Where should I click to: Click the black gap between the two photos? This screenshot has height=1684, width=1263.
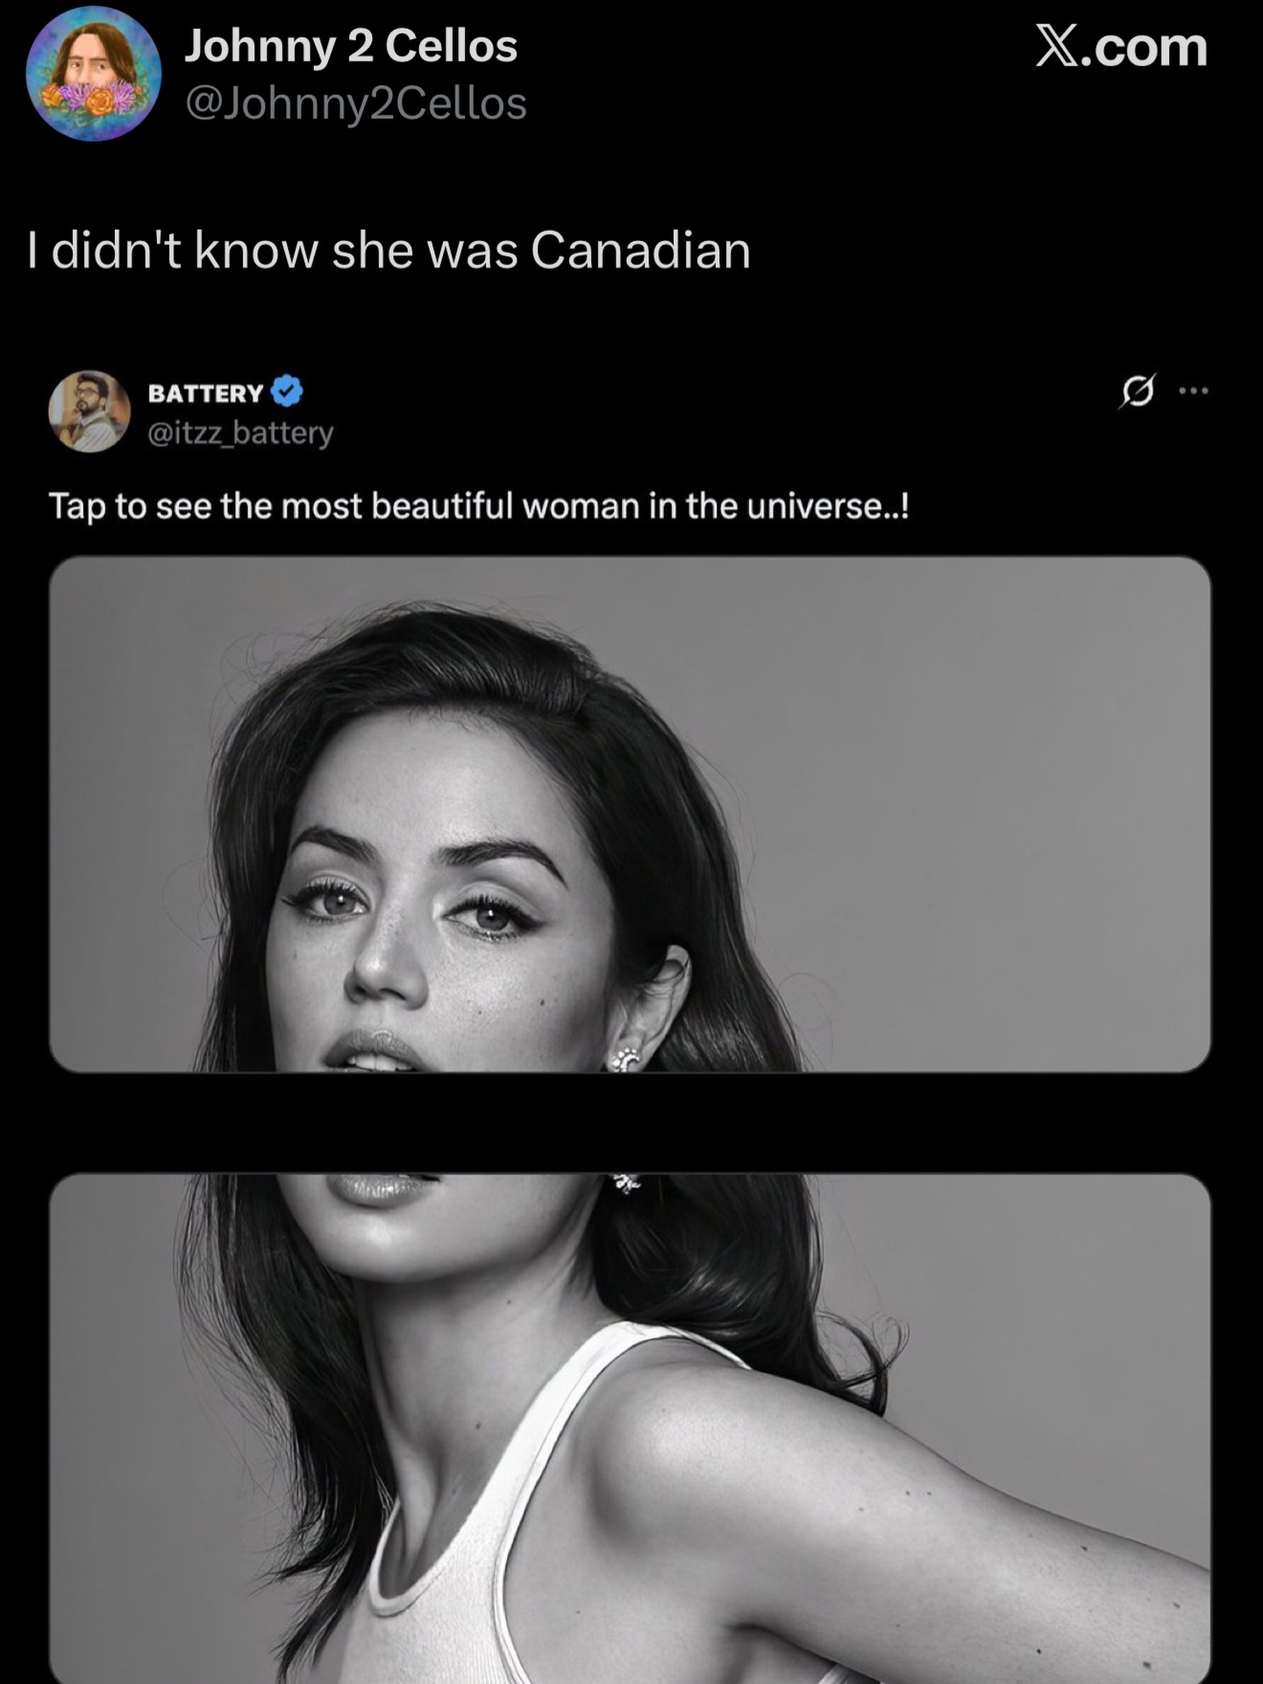pos(630,1123)
